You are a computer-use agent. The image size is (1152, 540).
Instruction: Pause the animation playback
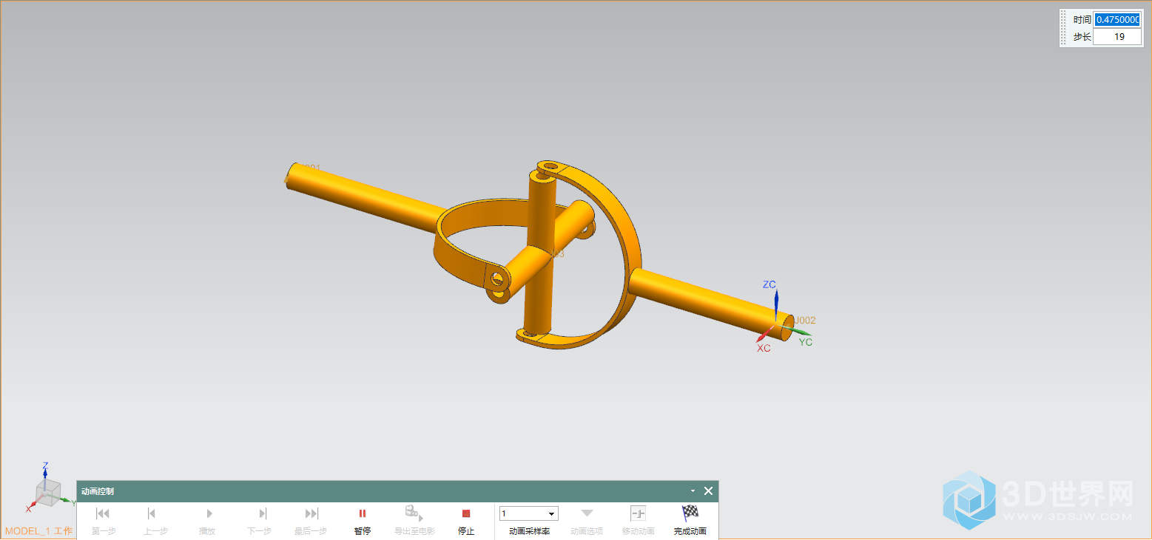(x=363, y=520)
